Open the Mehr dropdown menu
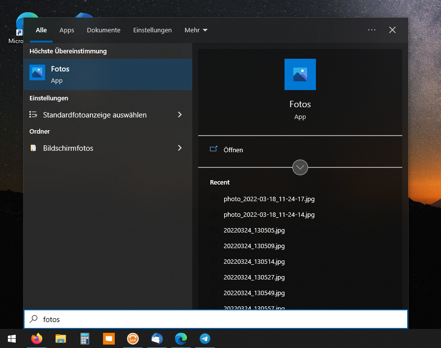Image resolution: width=441 pixels, height=348 pixels. click(196, 30)
